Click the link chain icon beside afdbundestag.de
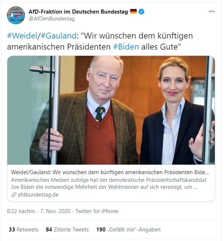 click(14, 195)
